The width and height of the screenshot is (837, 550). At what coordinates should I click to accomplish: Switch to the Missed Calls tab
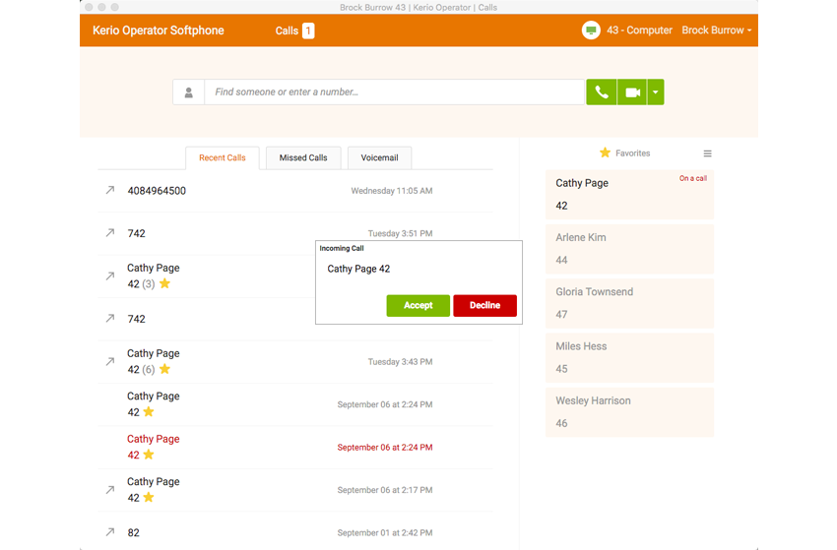pos(303,157)
